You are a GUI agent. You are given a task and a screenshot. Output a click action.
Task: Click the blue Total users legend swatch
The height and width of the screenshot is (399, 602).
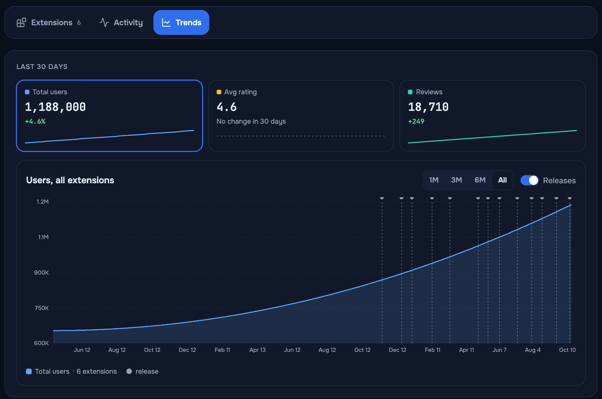(29, 371)
